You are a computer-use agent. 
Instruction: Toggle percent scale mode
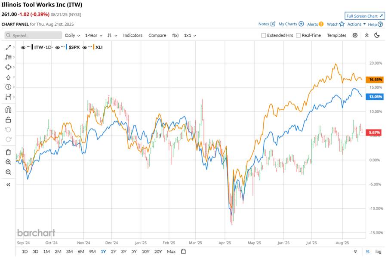tap(368, 252)
